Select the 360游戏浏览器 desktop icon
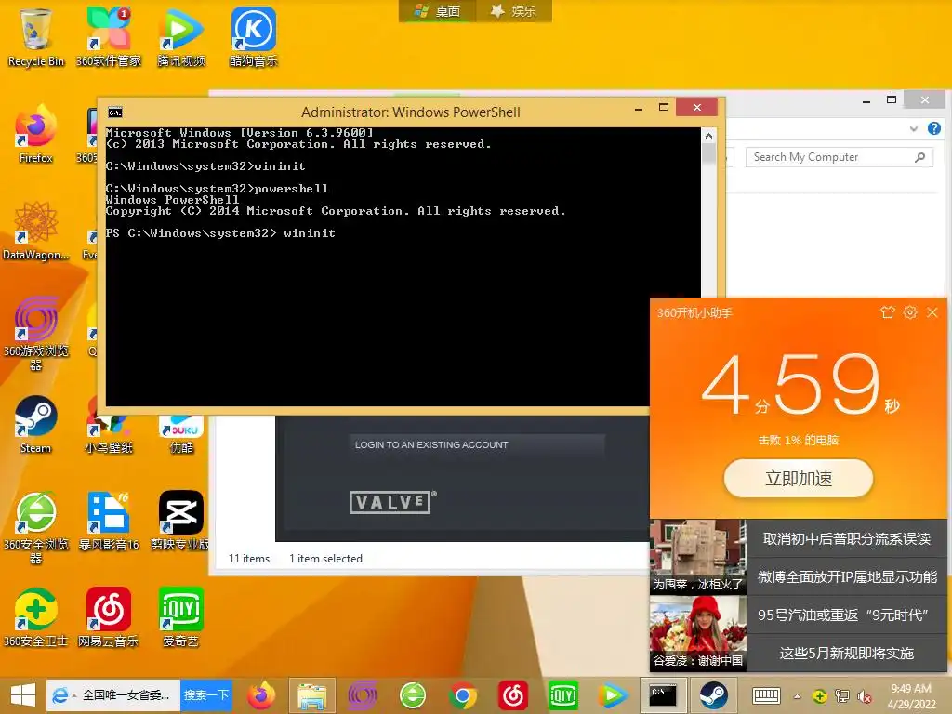Image resolution: width=952 pixels, height=714 pixels. tap(36, 334)
